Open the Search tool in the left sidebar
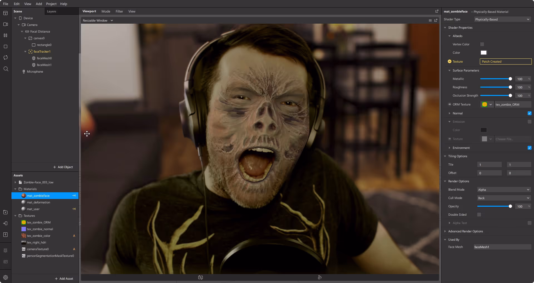This screenshot has width=534, height=283. [x=6, y=69]
